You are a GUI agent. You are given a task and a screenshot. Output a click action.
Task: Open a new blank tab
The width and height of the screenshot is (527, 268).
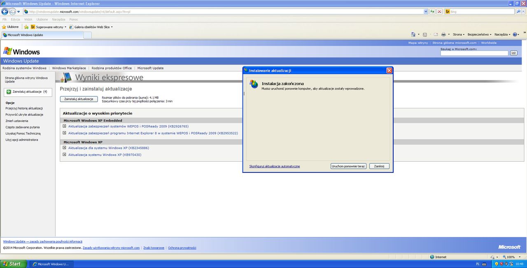[88, 35]
